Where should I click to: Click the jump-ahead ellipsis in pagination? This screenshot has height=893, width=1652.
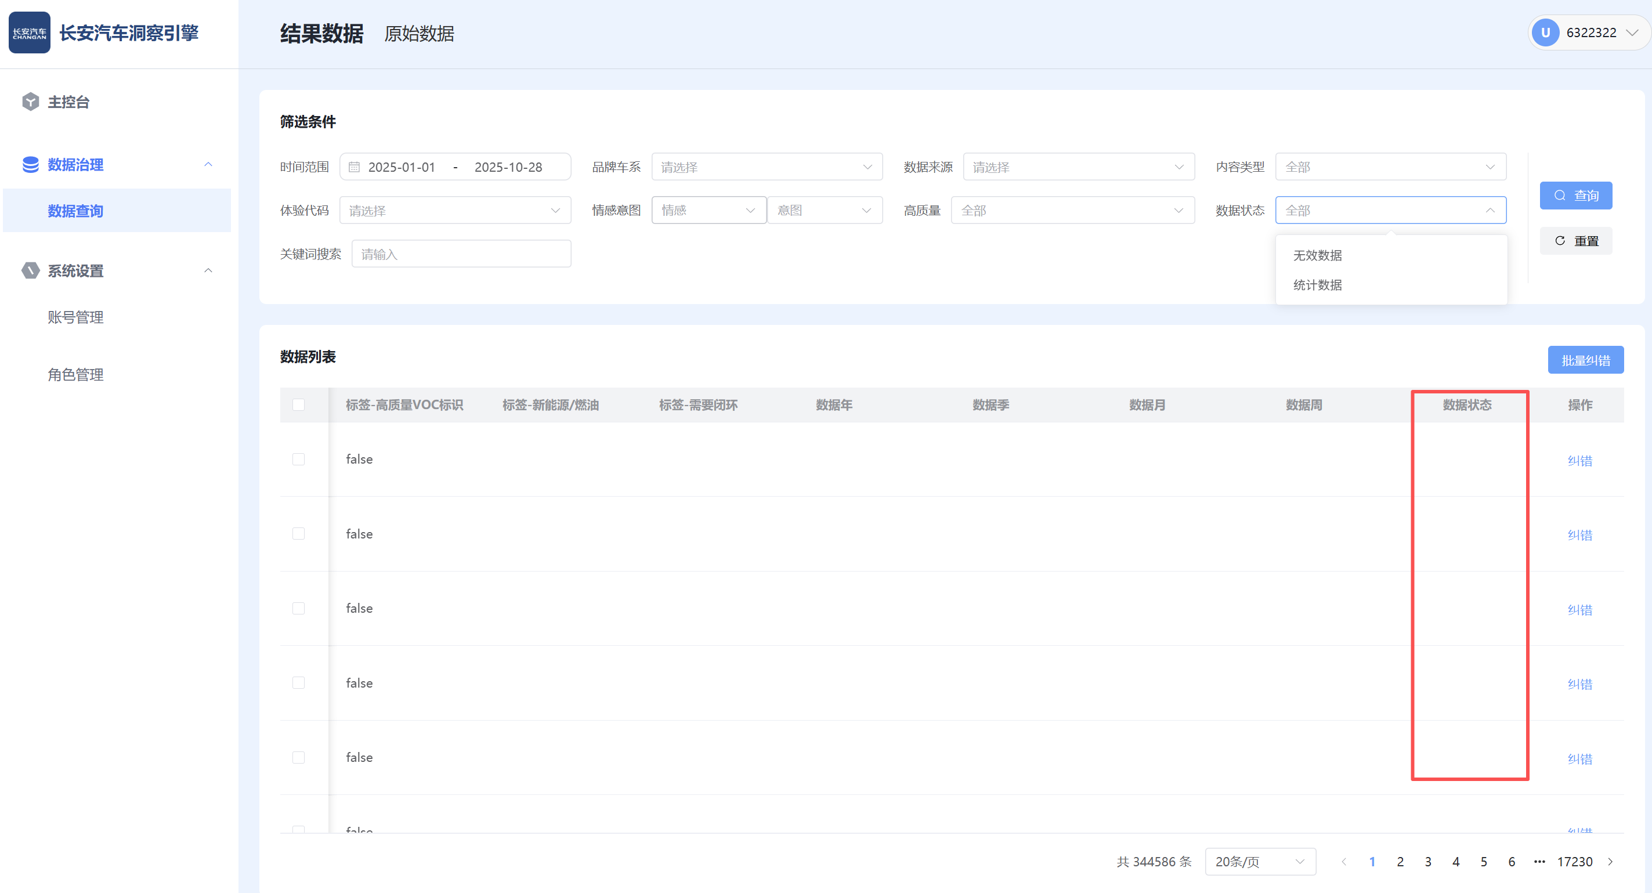(1539, 862)
